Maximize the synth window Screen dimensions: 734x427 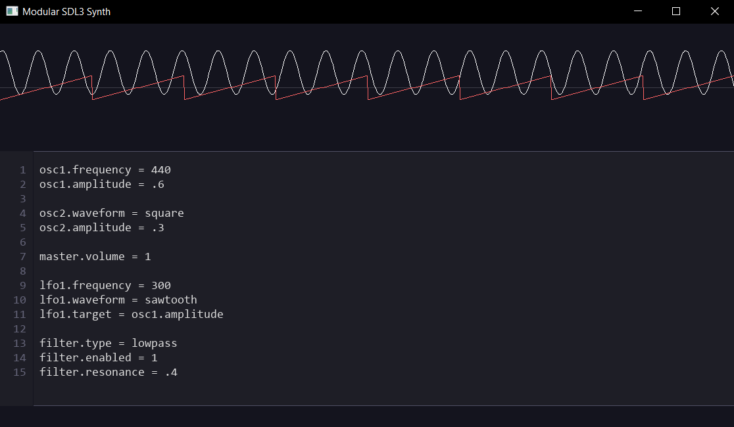(675, 11)
